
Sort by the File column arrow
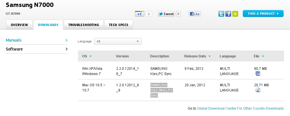(x=263, y=56)
